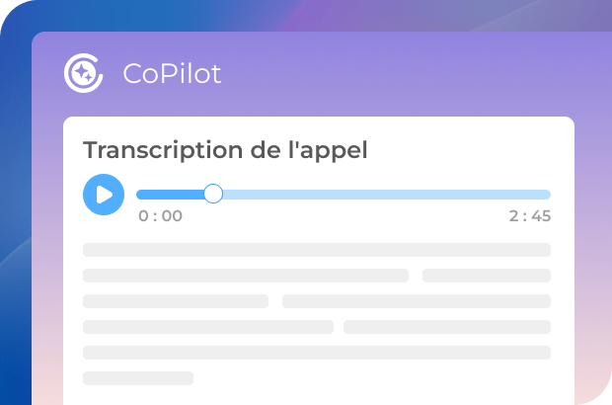
Task: Click the short right segment of the second transcript line
Action: 486,276
